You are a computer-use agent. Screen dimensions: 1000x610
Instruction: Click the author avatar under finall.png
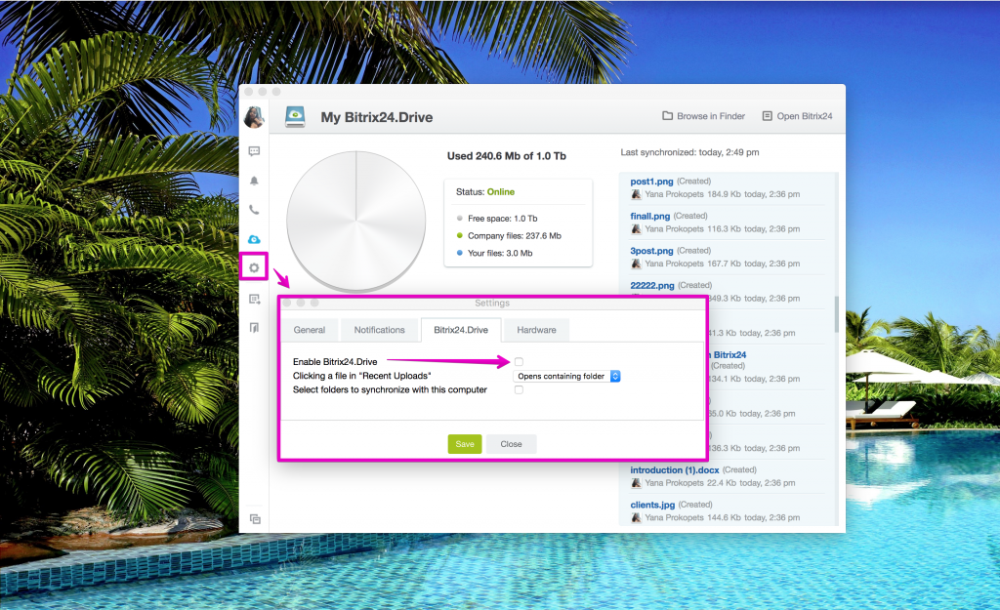[x=636, y=228]
